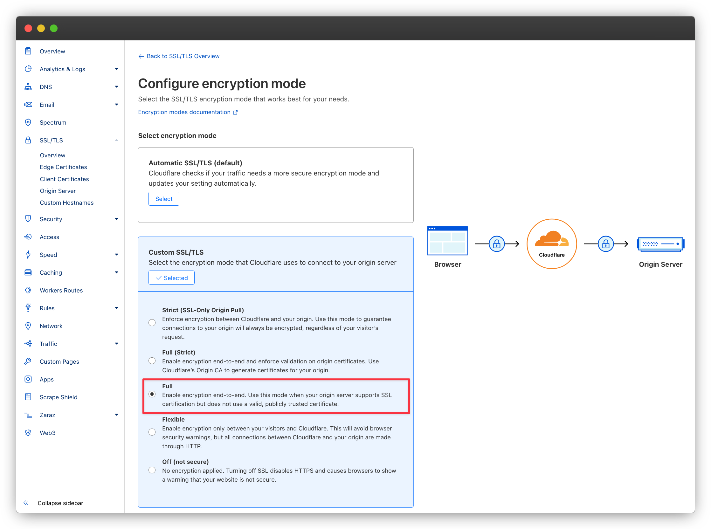Image resolution: width=711 pixels, height=529 pixels.
Task: Open Origin Server submenu item
Action: point(58,191)
